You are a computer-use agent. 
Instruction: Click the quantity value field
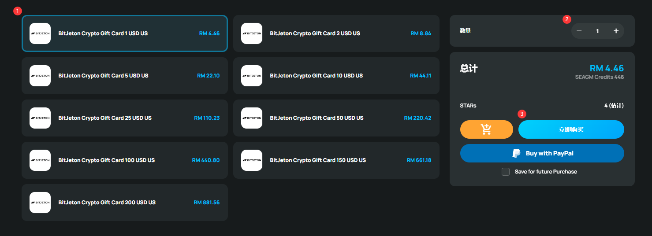[x=598, y=31]
